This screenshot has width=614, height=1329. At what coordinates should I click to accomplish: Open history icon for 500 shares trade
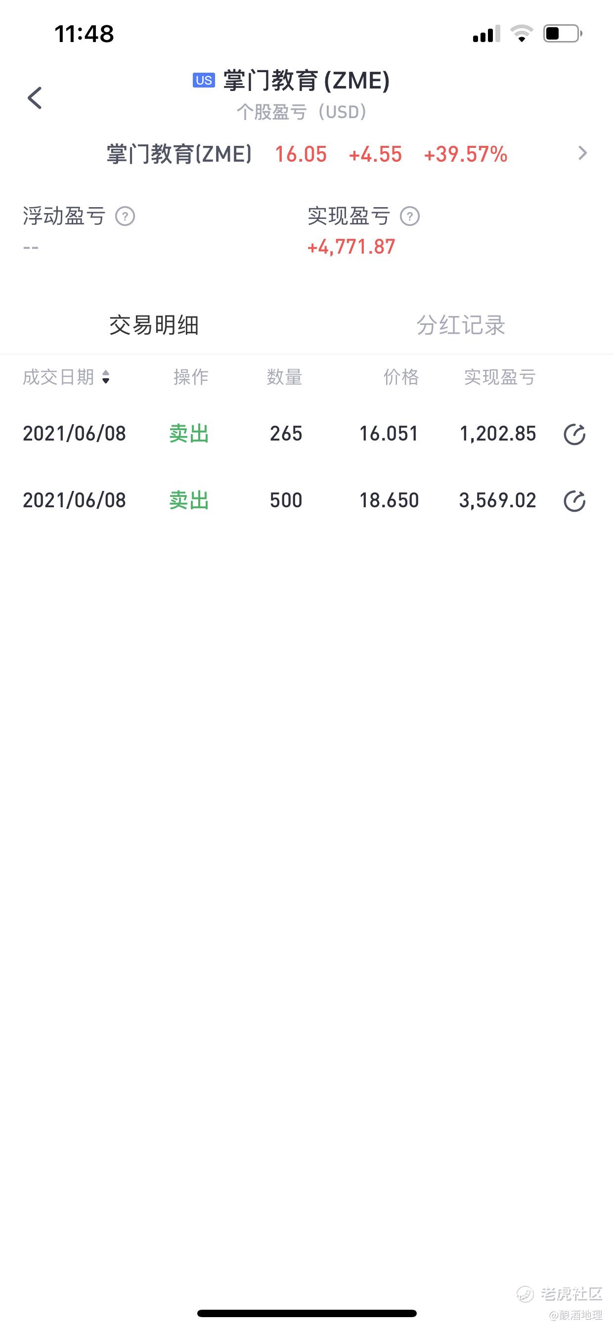(x=574, y=501)
